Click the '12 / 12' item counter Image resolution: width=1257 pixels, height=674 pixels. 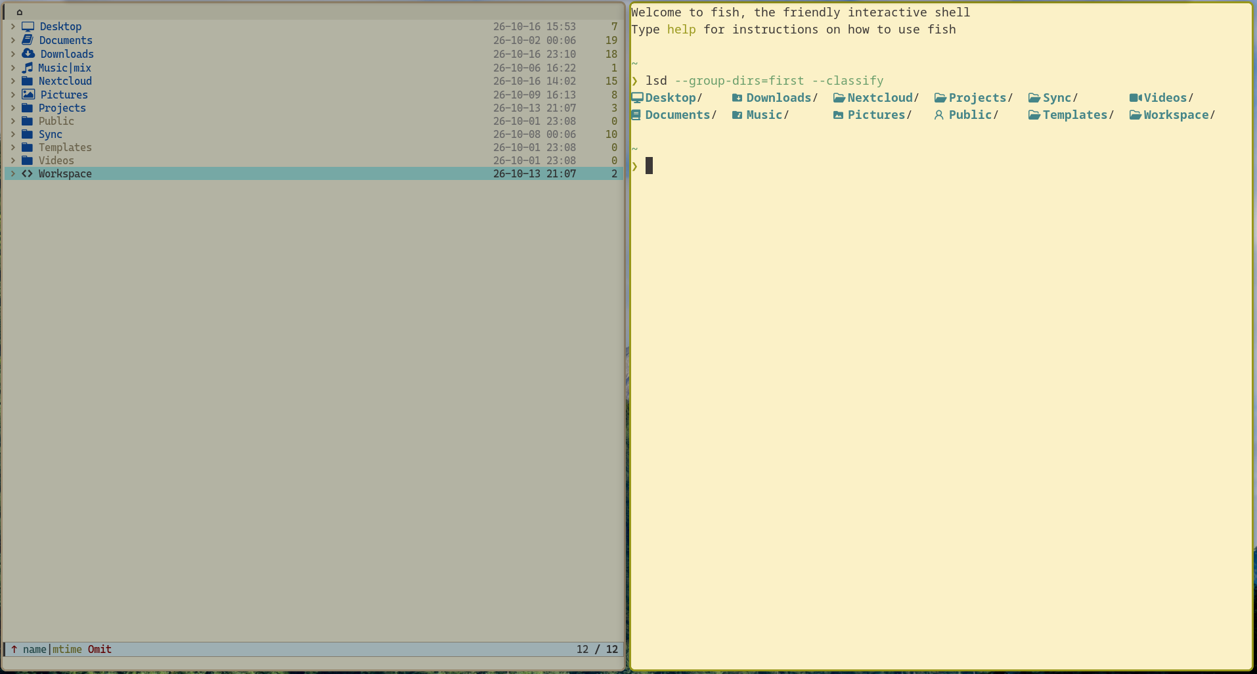(x=597, y=649)
